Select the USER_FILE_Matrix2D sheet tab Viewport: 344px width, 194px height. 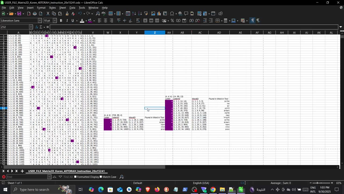tap(66, 171)
